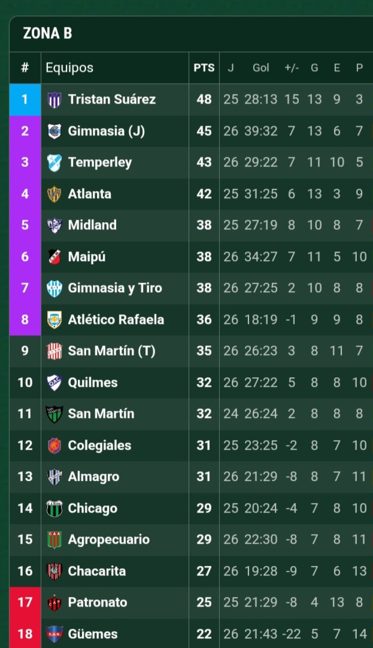Click red position 17 relegation marker
The image size is (373, 648).
click(x=25, y=602)
